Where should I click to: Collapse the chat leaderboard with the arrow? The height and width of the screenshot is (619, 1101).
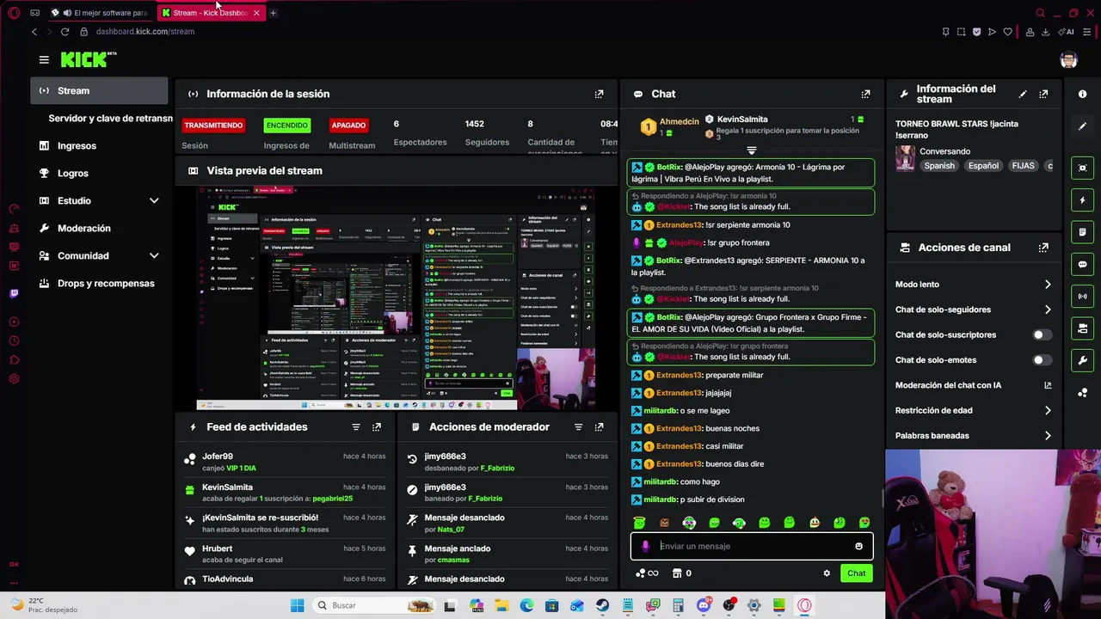tap(751, 150)
